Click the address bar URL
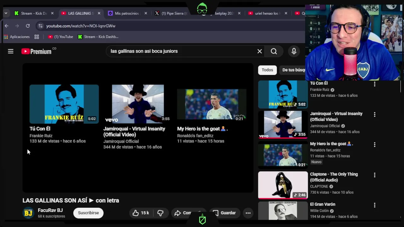This screenshot has width=404, height=227. [x=81, y=26]
